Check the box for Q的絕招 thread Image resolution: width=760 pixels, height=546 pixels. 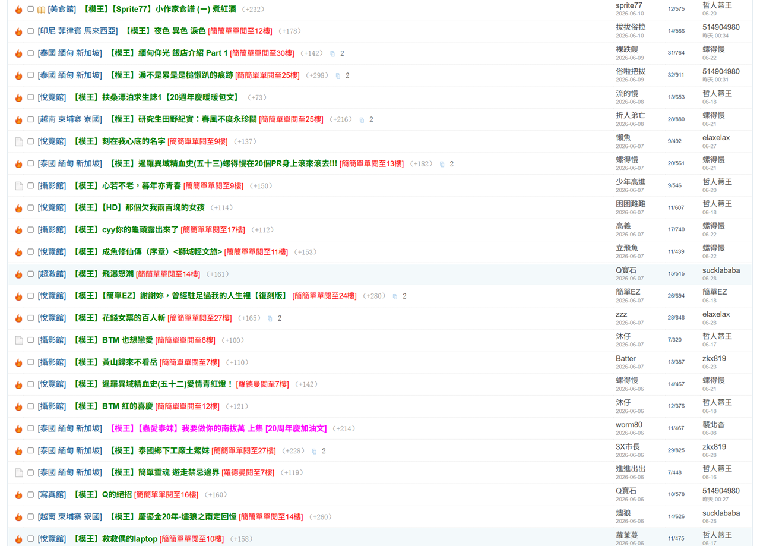31,494
